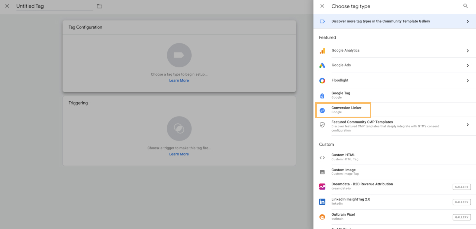Screen dimensions: 476x229
Task: Expand Featured Community CMP Templates chevron
Action: click(468, 125)
